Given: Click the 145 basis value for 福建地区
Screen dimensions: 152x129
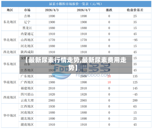Looking at the screenshot, I should coord(135,88).
